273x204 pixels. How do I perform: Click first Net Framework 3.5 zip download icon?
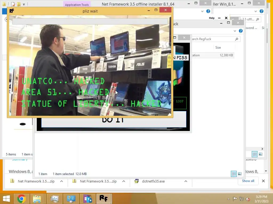[x=12, y=181]
